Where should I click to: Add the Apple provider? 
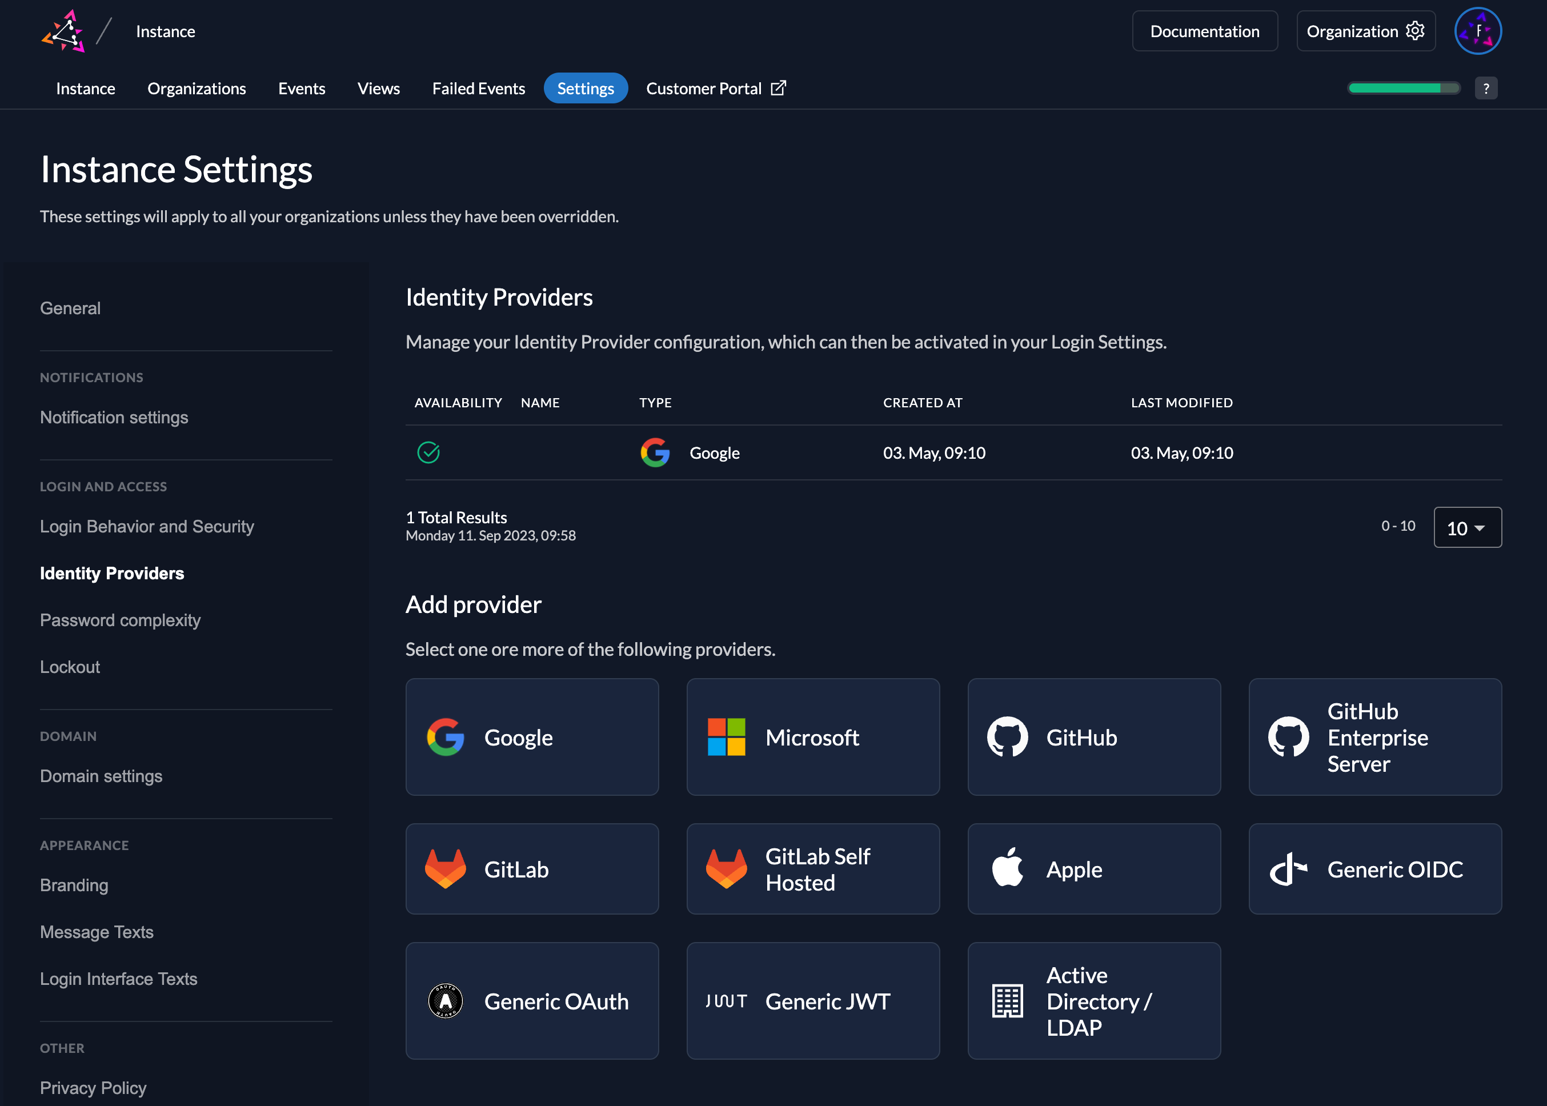(1093, 869)
